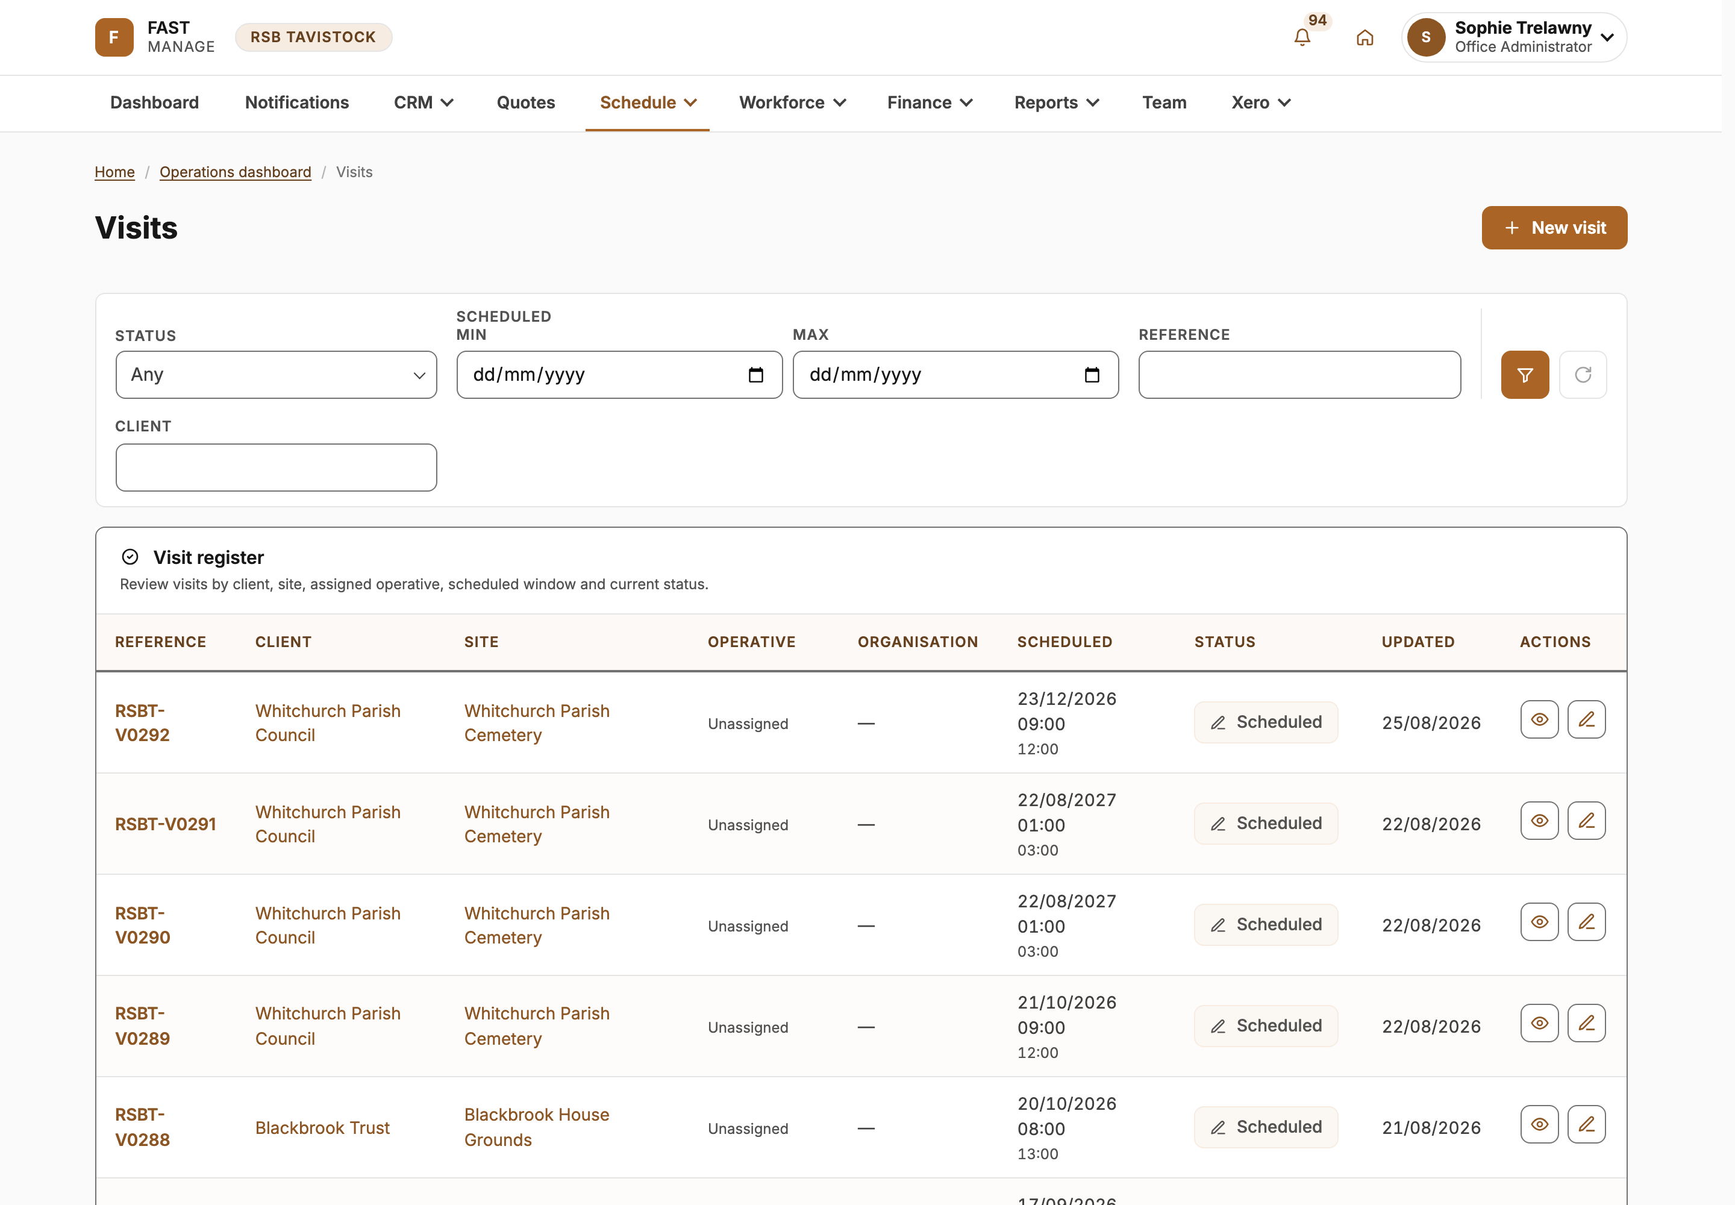Expand the Sophie Trelawny user menu
Image resolution: width=1735 pixels, height=1205 pixels.
(x=1514, y=37)
